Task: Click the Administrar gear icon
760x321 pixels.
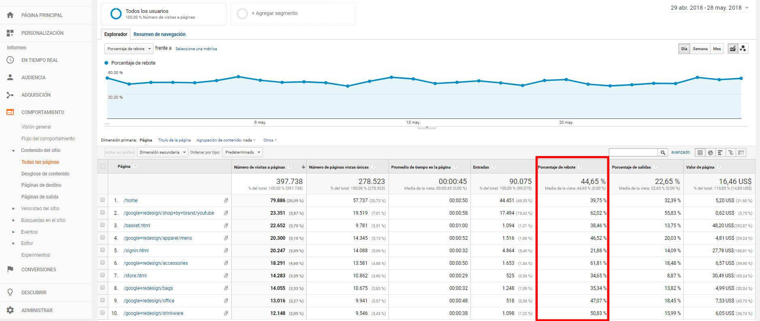Action: (10, 310)
